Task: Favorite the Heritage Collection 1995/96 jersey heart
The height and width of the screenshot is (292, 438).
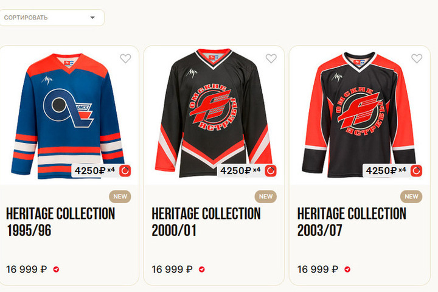Action: 125,58
